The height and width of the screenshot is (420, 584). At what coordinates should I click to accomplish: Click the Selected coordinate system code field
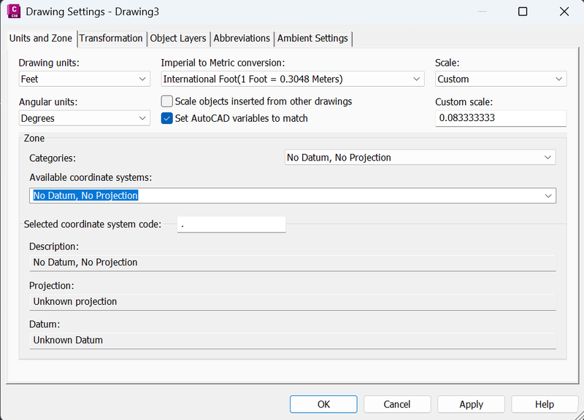click(231, 225)
